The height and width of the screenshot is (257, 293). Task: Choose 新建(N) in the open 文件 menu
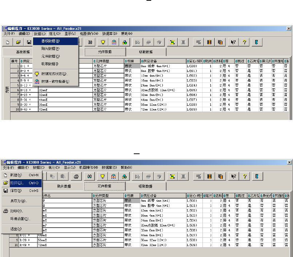[x=22, y=175]
